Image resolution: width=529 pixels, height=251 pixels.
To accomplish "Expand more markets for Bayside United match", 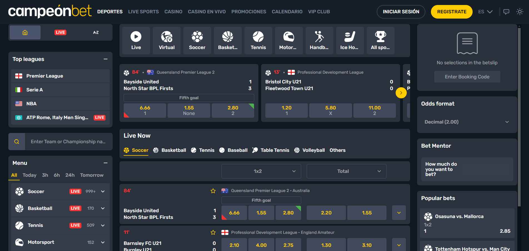I will tap(399, 213).
